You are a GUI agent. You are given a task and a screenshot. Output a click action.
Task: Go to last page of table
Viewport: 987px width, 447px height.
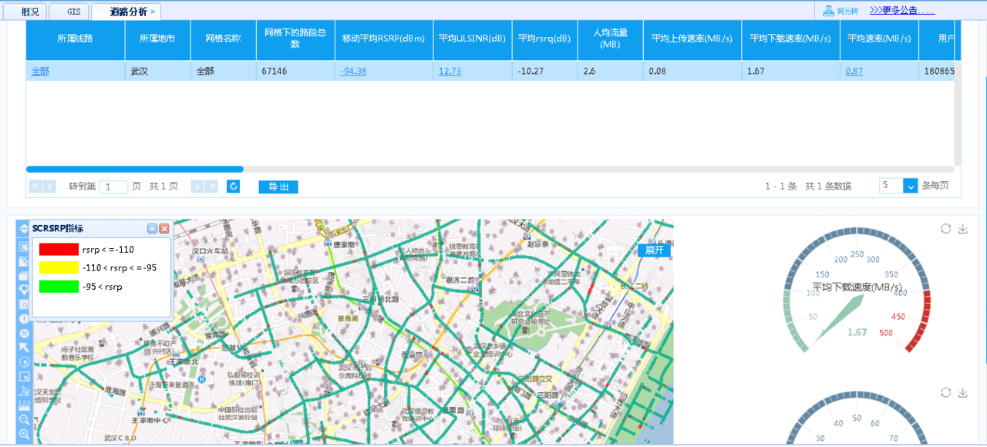(211, 187)
